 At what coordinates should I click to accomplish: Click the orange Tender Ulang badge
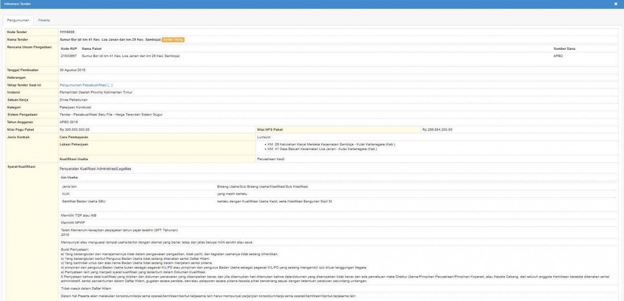(173, 40)
